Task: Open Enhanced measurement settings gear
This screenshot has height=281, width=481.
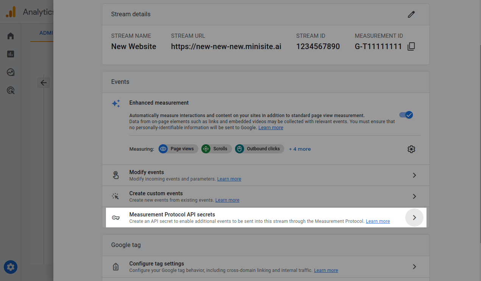Action: pyautogui.click(x=411, y=149)
